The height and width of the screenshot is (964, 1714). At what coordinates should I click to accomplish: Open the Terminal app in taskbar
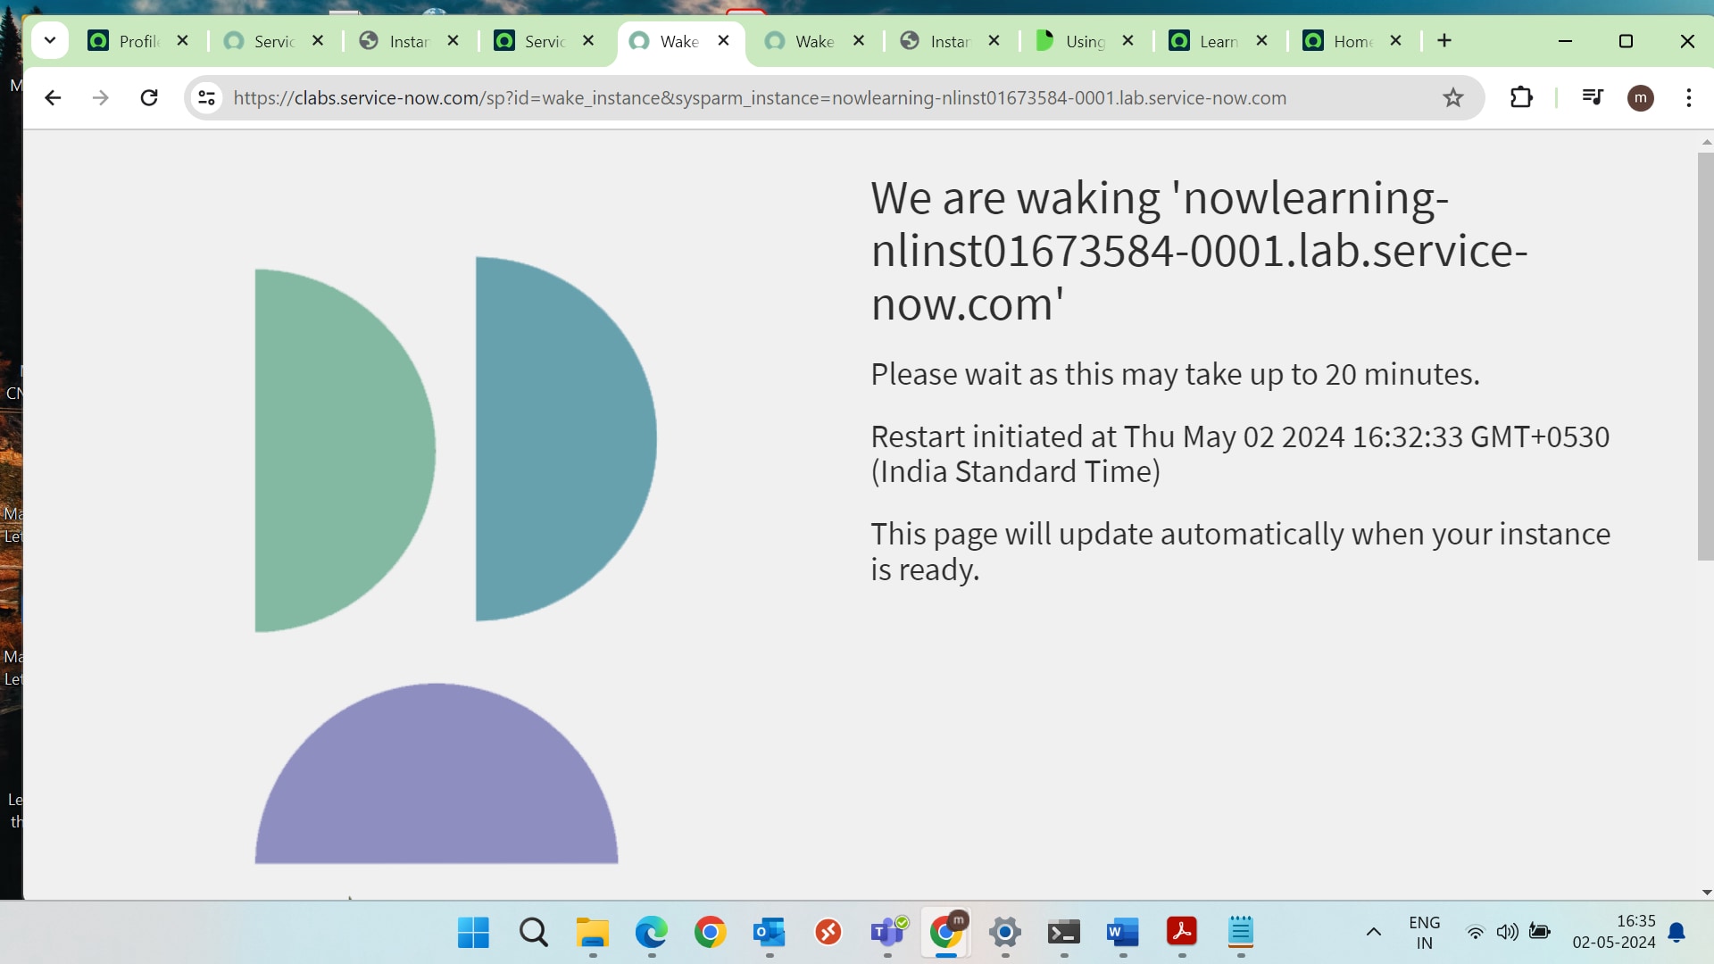click(x=1064, y=933)
